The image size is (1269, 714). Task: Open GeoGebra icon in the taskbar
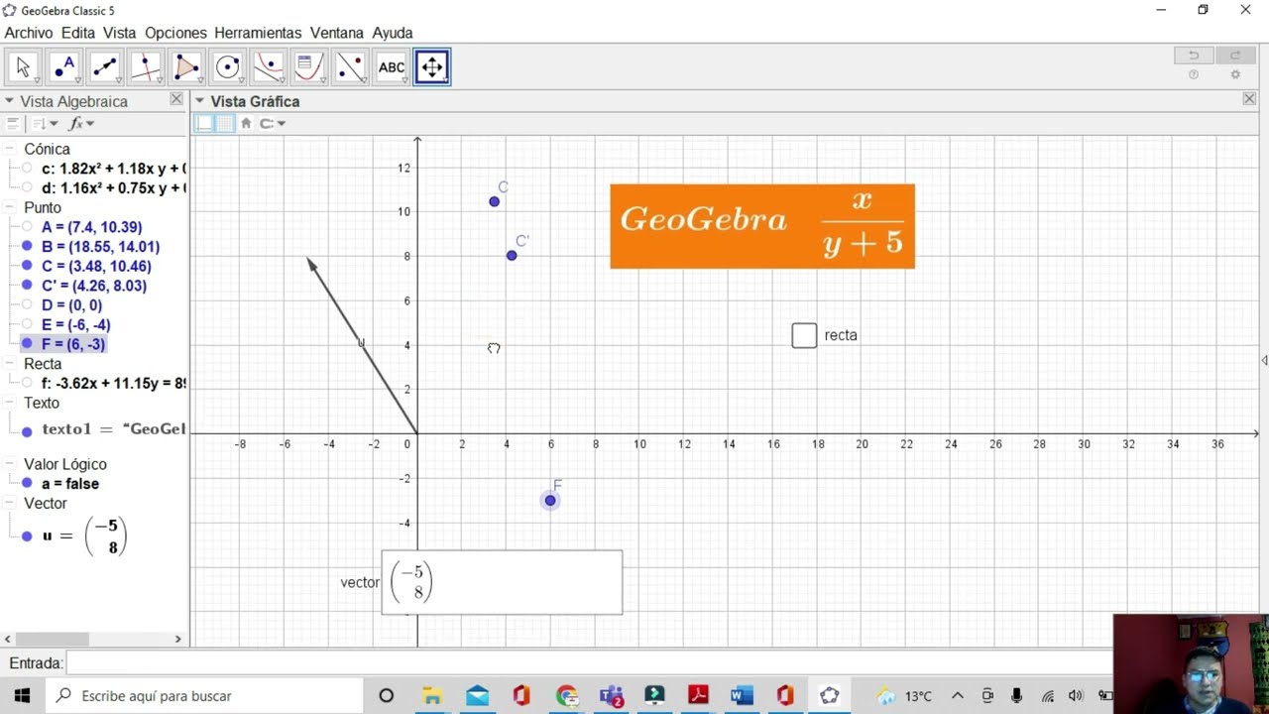click(x=829, y=695)
